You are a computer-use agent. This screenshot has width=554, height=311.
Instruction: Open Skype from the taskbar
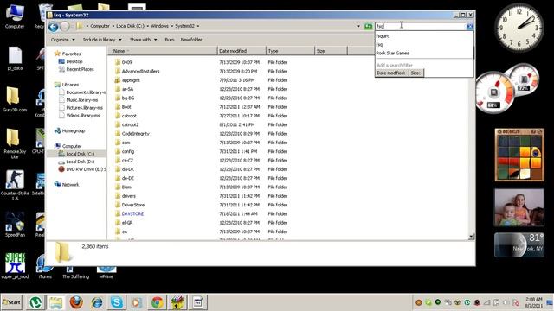117,302
